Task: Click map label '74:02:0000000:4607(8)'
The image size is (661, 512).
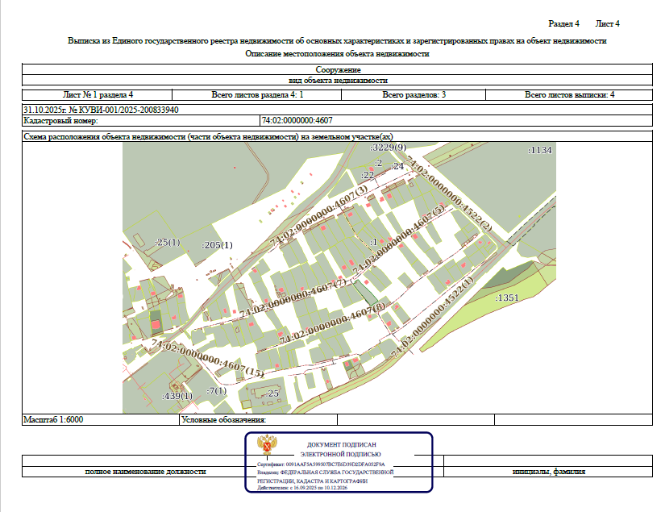Action: click(x=332, y=323)
